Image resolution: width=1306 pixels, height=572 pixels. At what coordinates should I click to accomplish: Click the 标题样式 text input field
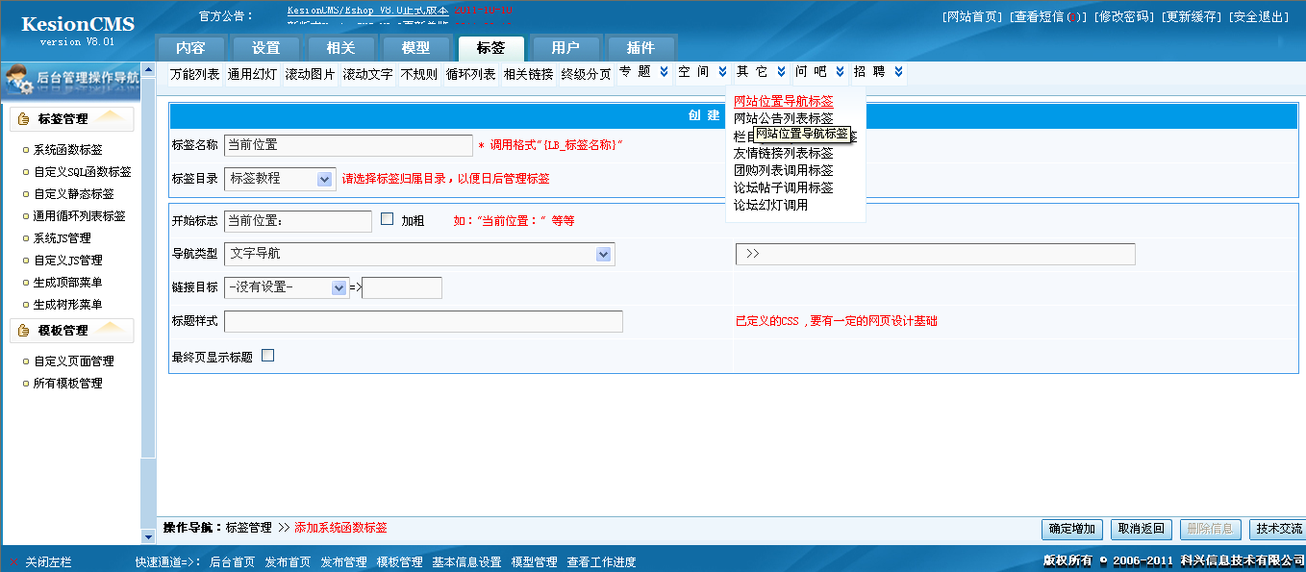pos(423,321)
